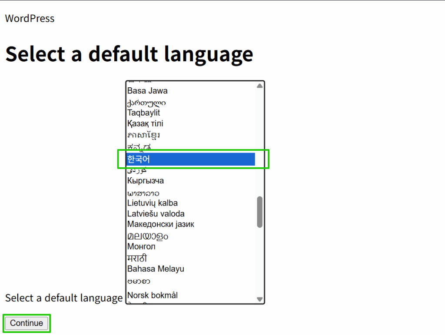Viewport: 445px width, 335px height.
Task: Select Latviešu valoda option
Action: pyautogui.click(x=156, y=214)
